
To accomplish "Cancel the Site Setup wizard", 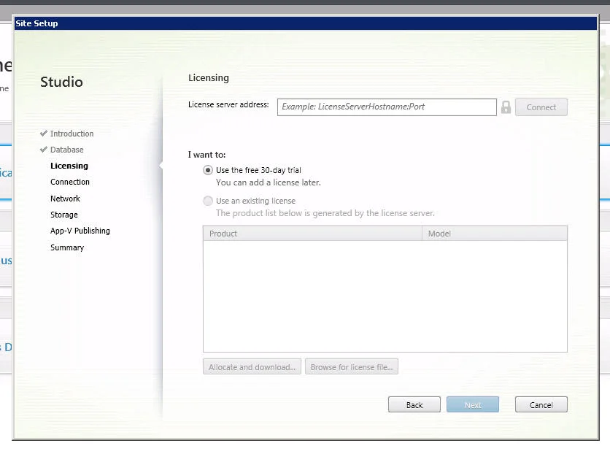I will click(541, 404).
